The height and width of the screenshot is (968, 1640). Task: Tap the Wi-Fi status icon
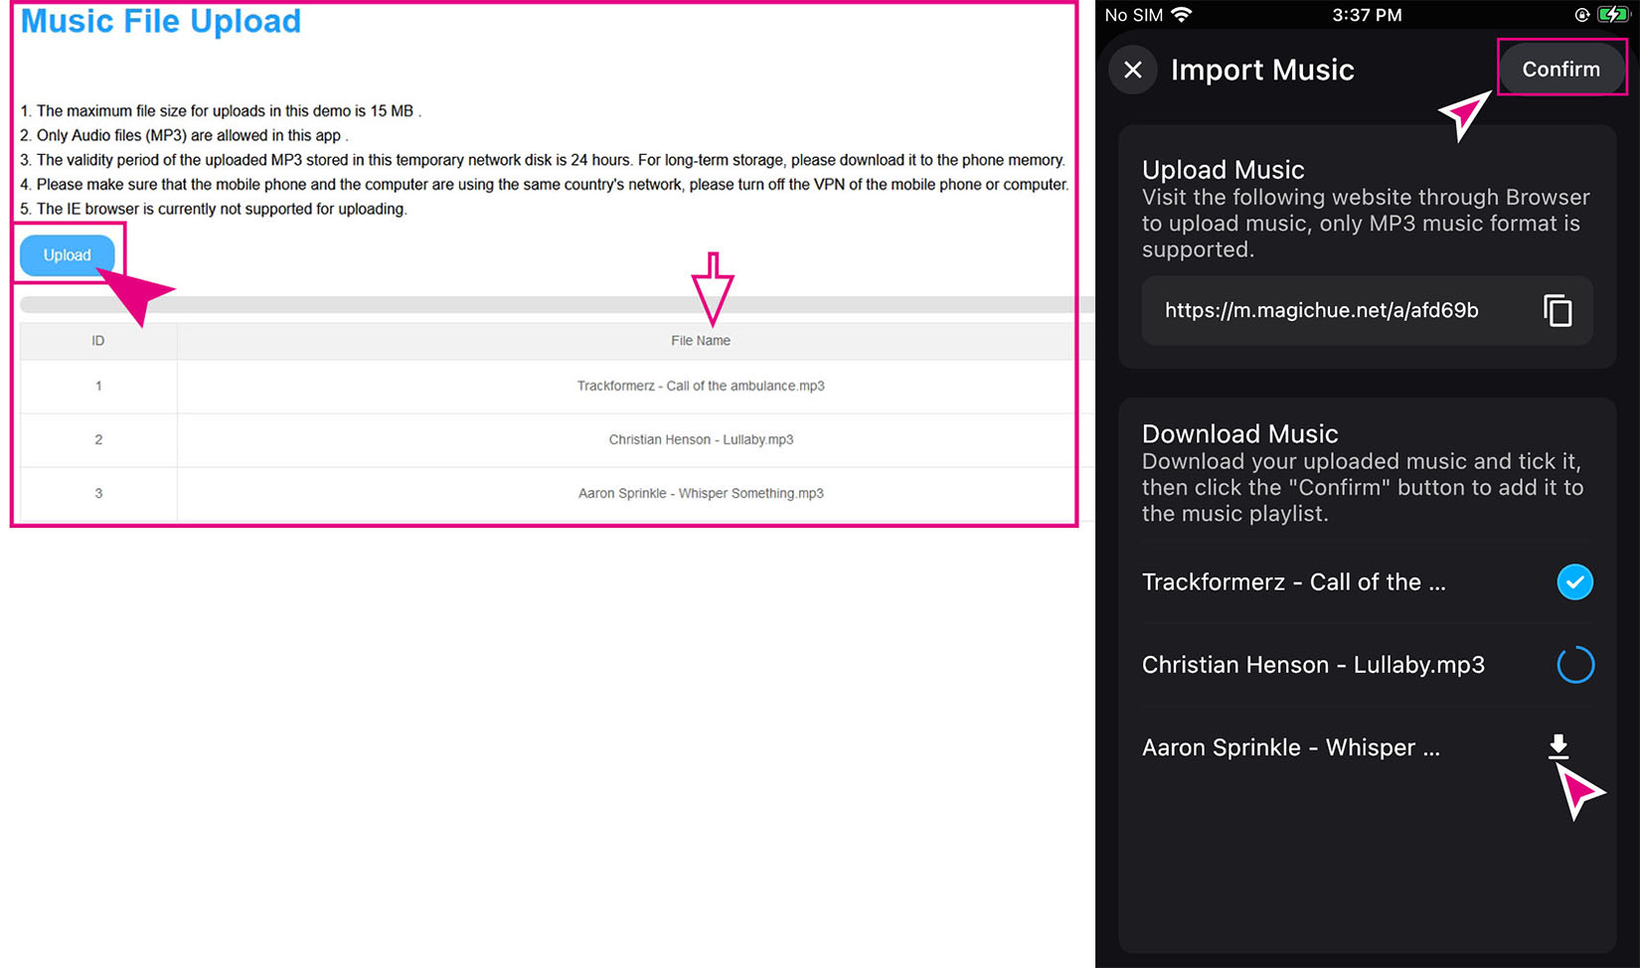point(1181,15)
